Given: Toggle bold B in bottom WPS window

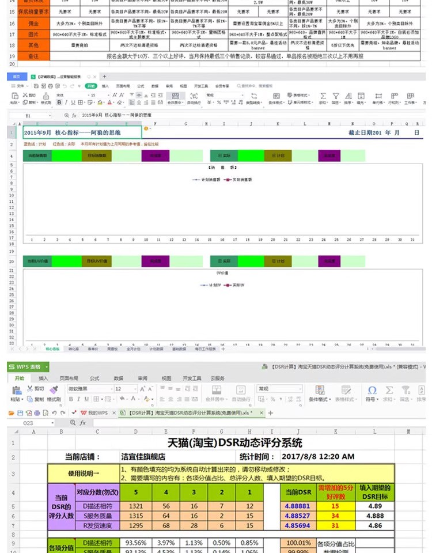Looking at the screenshot, I should [x=71, y=399].
